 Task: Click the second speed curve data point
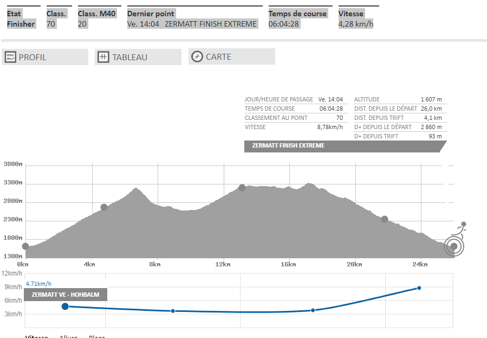coord(173,311)
